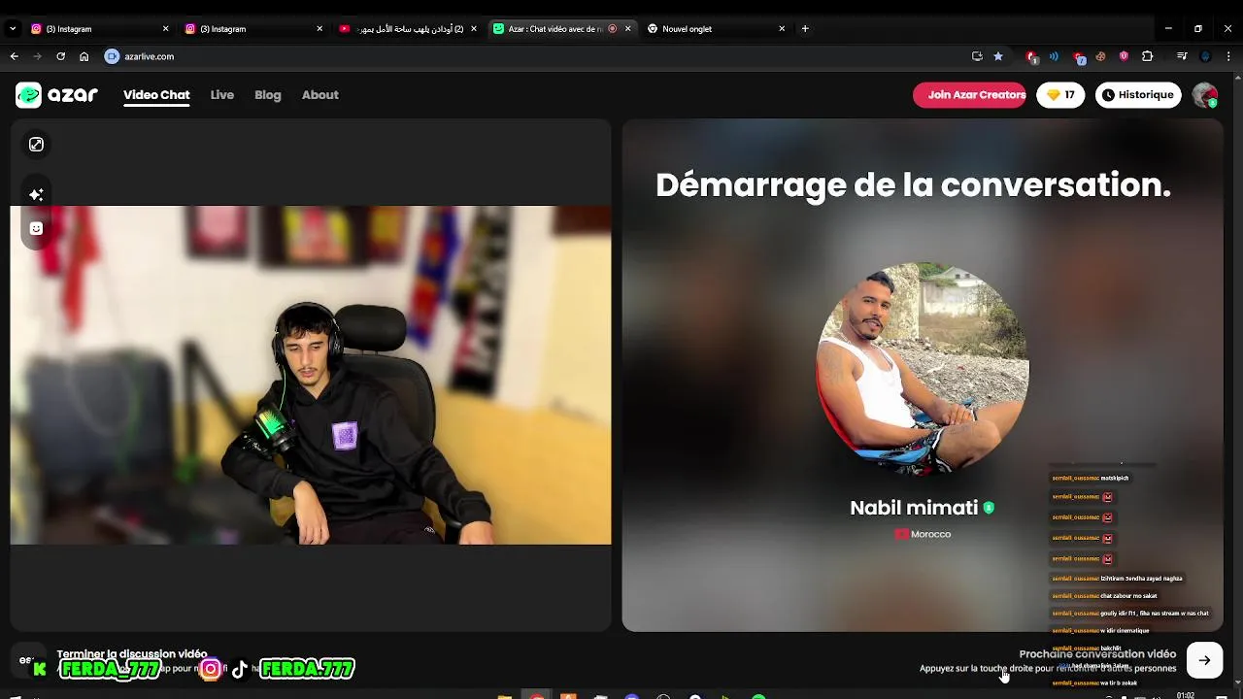Click 'Prochaine conversation vidéo' text
The width and height of the screenshot is (1243, 699).
(1097, 654)
